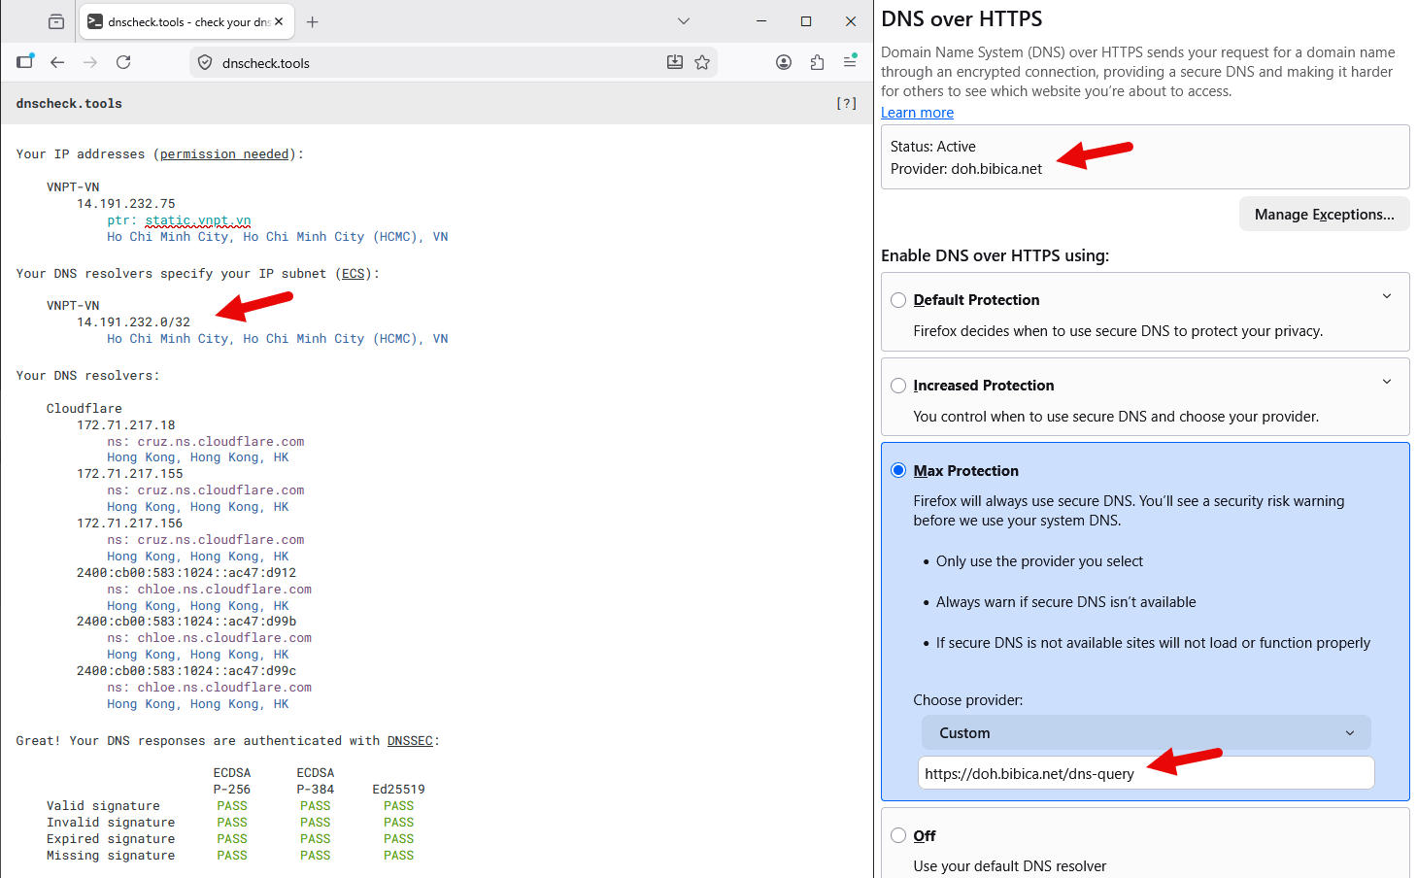Expand the Default Protection details chevron
Screen dimensions: 1417x878
(x=1387, y=296)
